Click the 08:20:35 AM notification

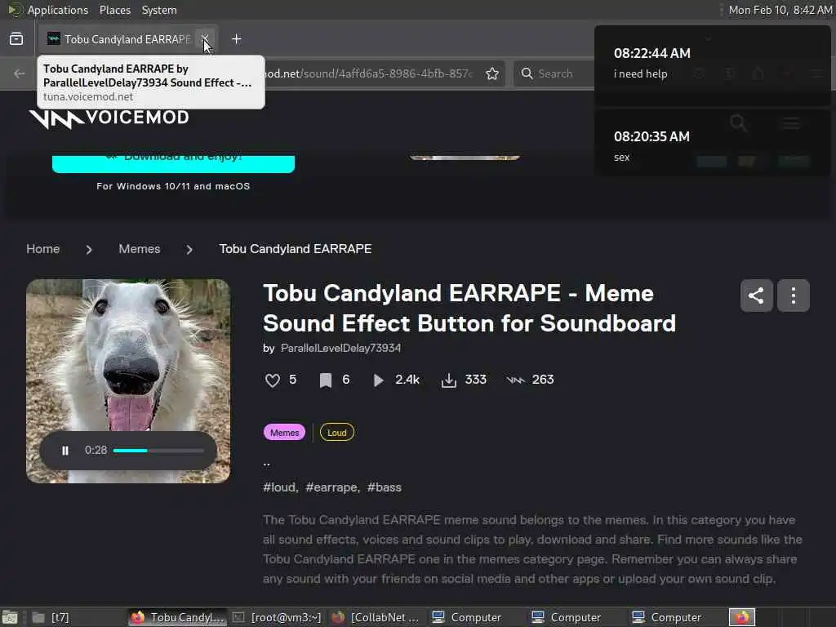click(x=712, y=142)
